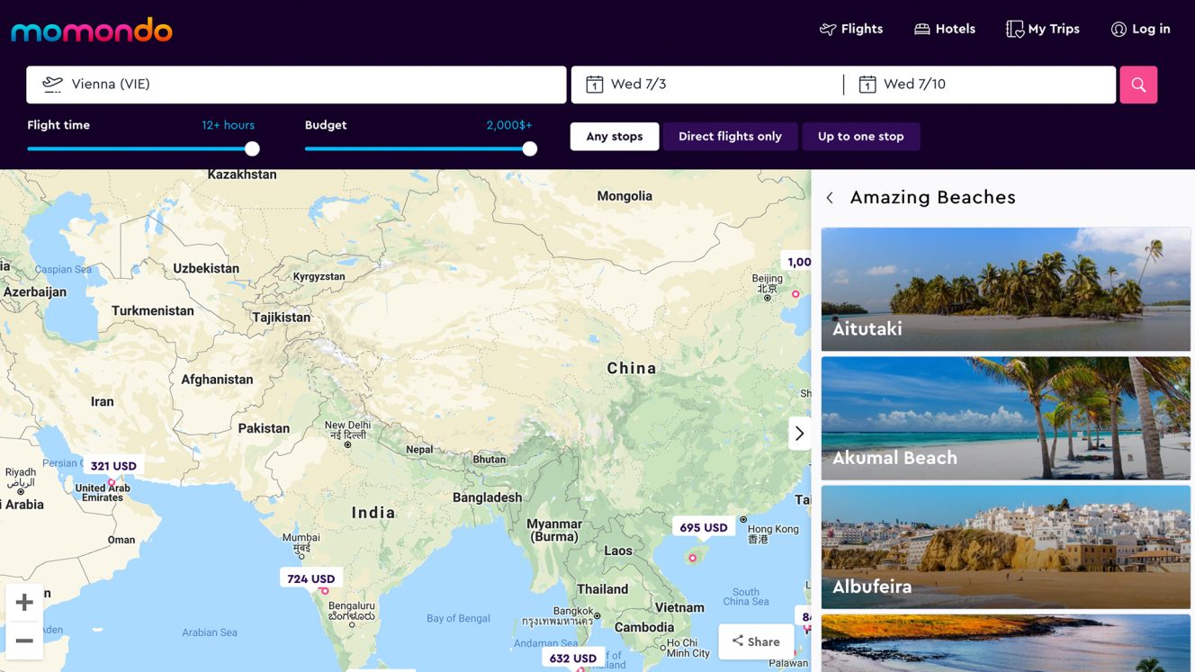Open the return date Wed 7/10
1195x672 pixels.
(x=981, y=85)
